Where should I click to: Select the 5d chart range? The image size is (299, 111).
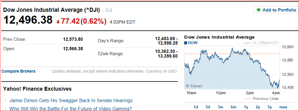pos(208,107)
